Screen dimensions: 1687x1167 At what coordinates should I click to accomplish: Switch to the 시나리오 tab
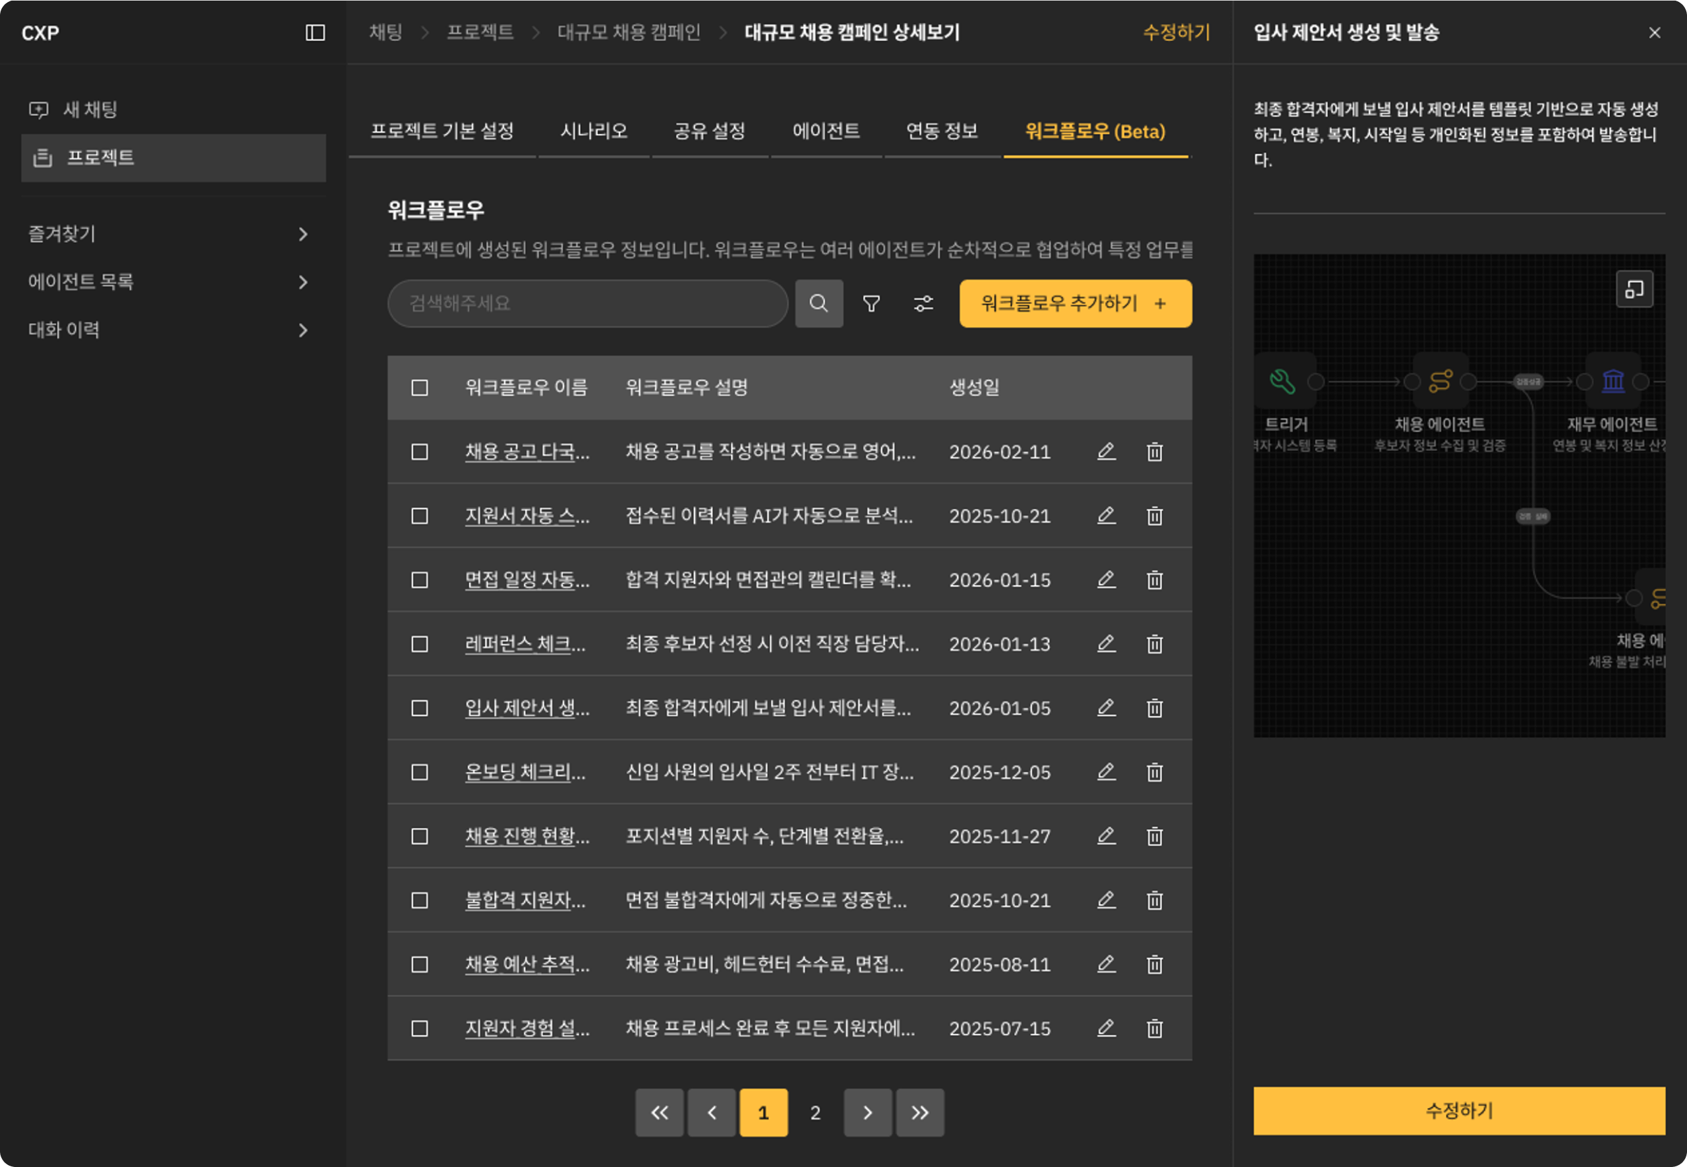click(593, 132)
